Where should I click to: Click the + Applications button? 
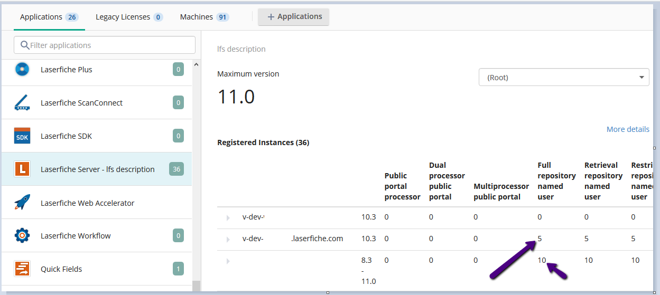pos(294,17)
